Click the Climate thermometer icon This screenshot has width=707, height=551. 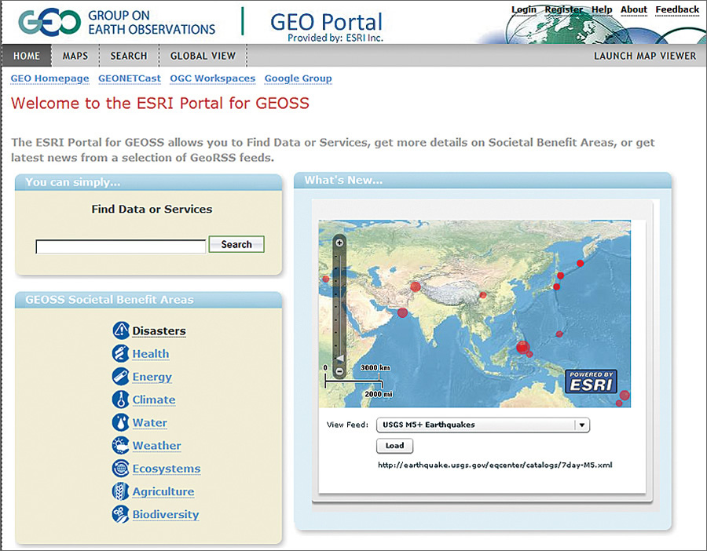pyautogui.click(x=120, y=400)
